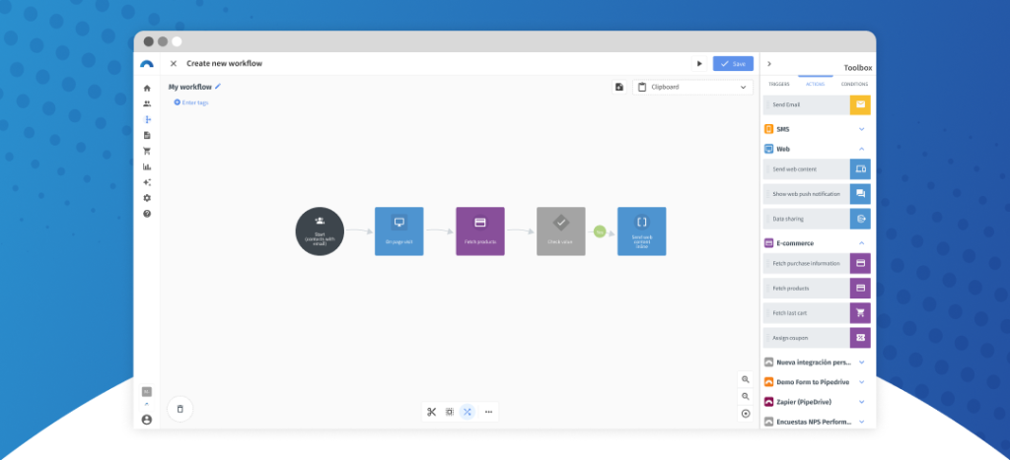Expand the SMS section
This screenshot has width=1010, height=460.
861,129
